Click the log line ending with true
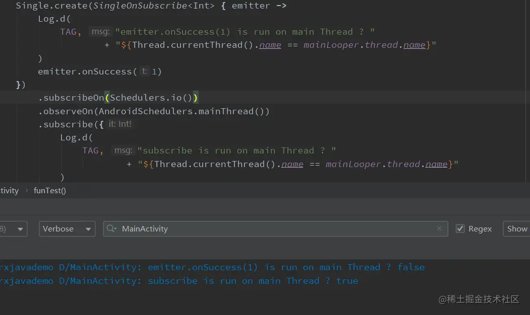 (179, 281)
